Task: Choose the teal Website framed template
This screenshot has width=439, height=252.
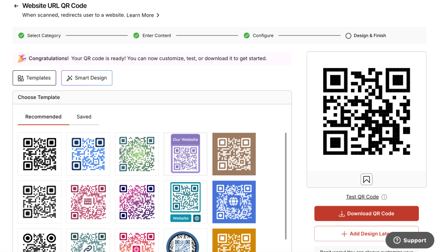Action: coord(185,202)
